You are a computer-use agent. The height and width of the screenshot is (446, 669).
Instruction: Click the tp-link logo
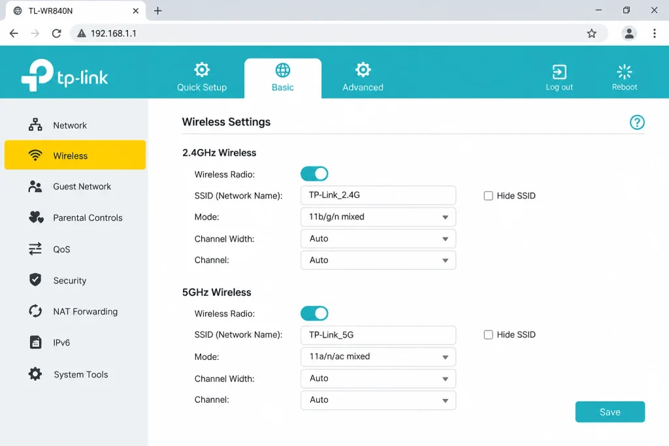65,76
